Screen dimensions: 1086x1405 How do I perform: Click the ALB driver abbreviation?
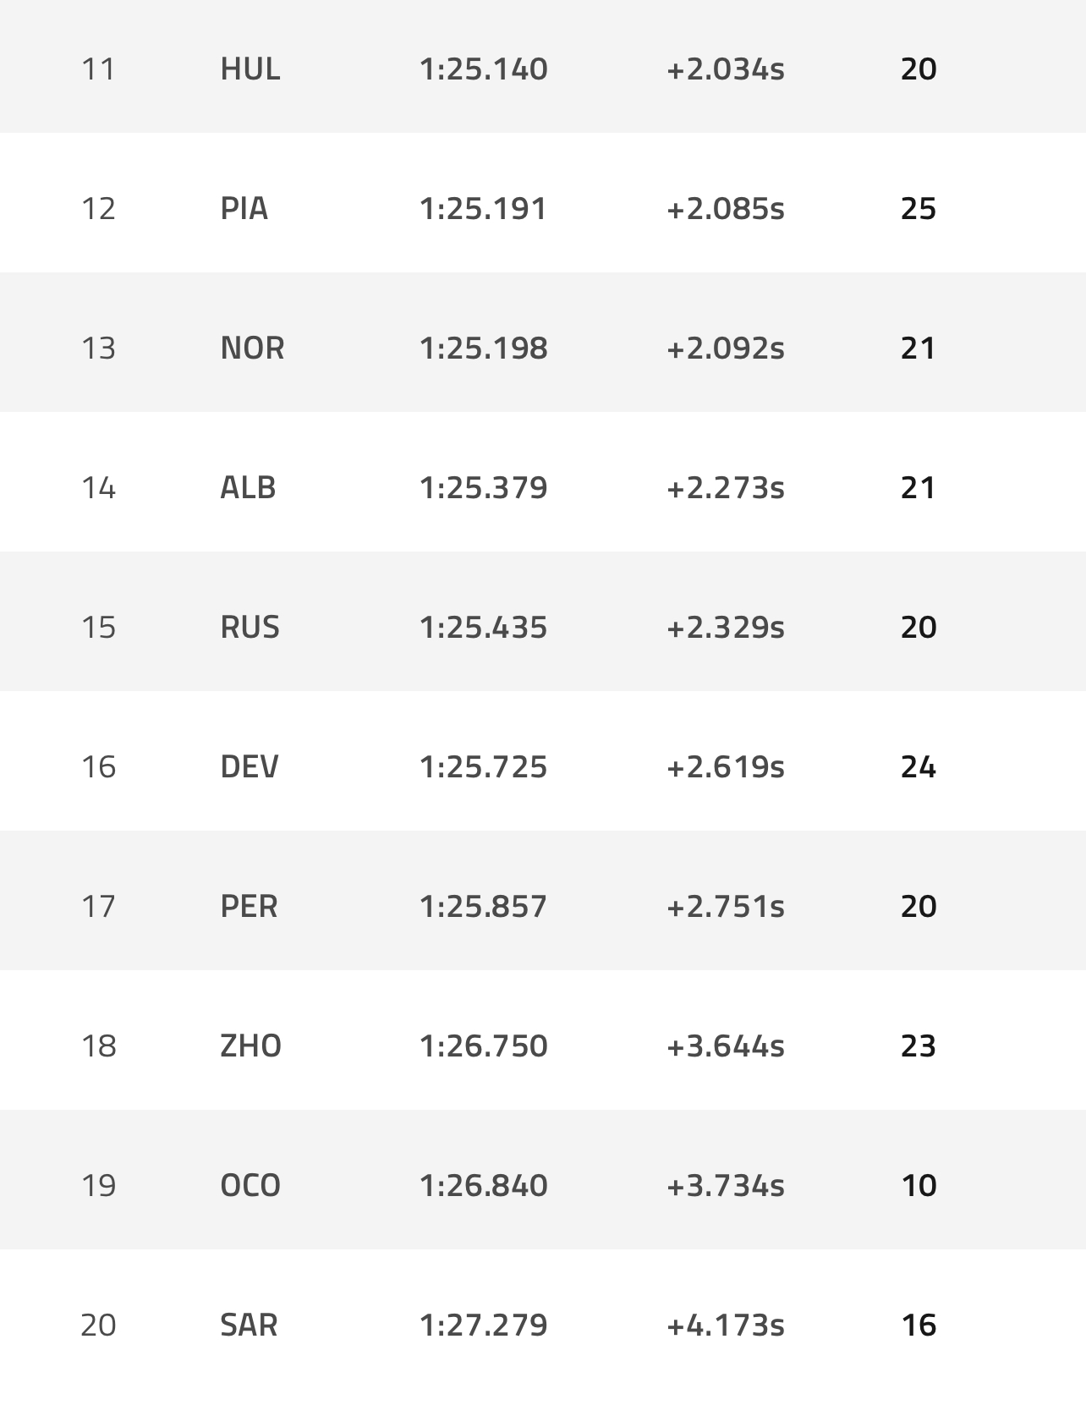click(x=248, y=487)
